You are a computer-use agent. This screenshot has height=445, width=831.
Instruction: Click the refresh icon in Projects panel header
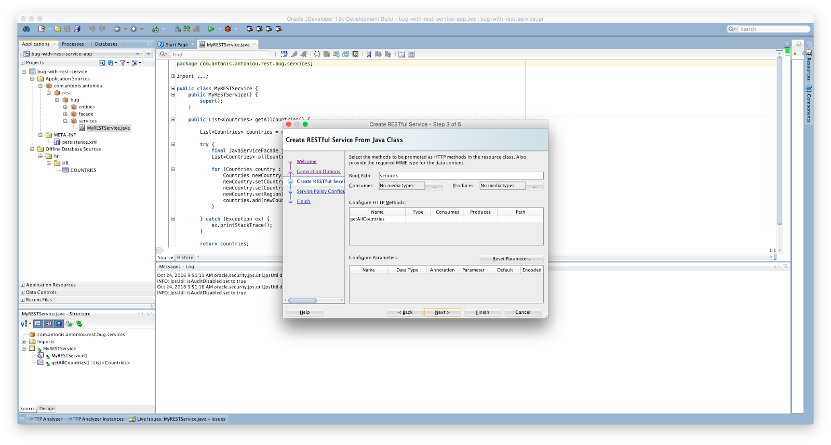(111, 63)
